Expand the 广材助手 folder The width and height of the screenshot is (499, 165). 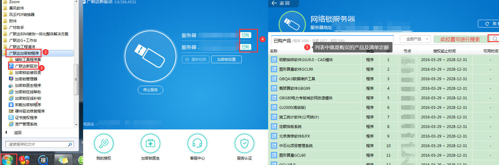point(14,27)
